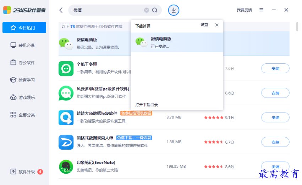
Task: Click the 转转大师数据恢复软件 icon
Action: [66, 118]
